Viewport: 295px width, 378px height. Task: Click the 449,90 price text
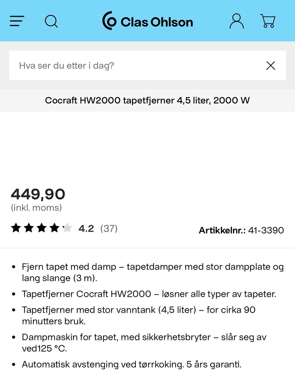[38, 194]
